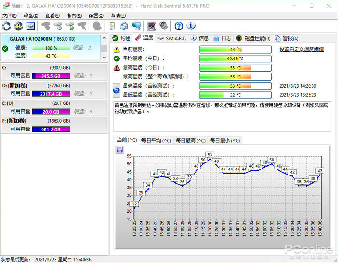The image size is (338, 263).
Task: Open the disk information toolbar icon
Action: 30,26
